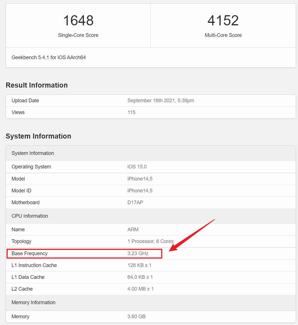Open the Geekbench 5.4.1 for iOS link
Screen dimensions: 298x325
[49, 57]
